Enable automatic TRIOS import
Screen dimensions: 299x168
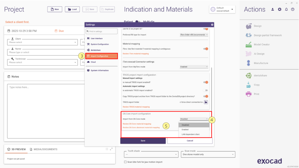[206, 90]
